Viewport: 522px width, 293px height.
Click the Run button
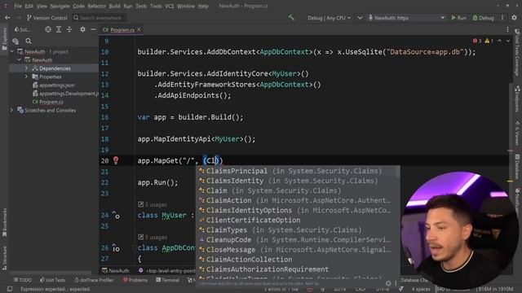(458, 18)
